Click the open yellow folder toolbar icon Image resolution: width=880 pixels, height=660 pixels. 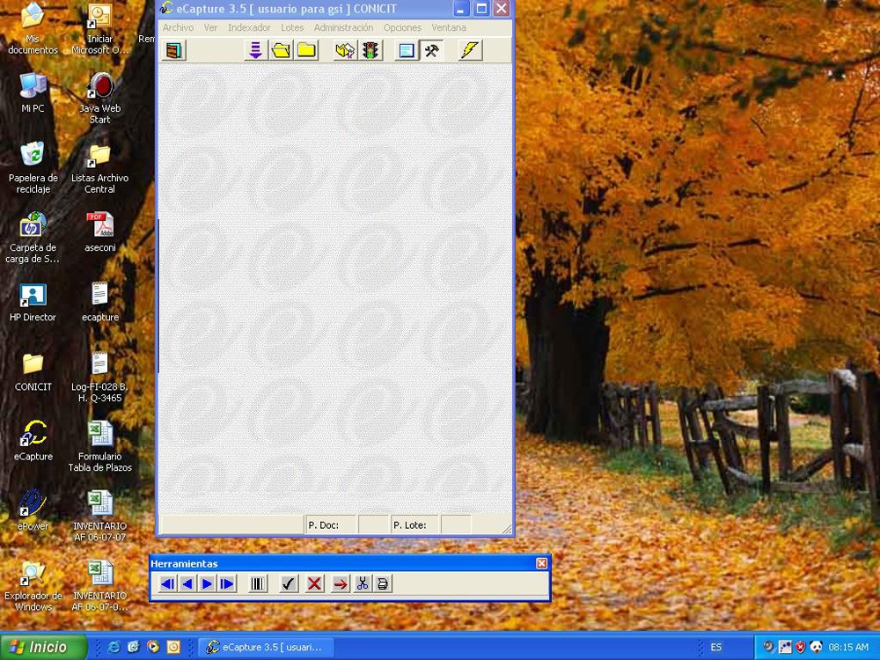pyautogui.click(x=281, y=50)
